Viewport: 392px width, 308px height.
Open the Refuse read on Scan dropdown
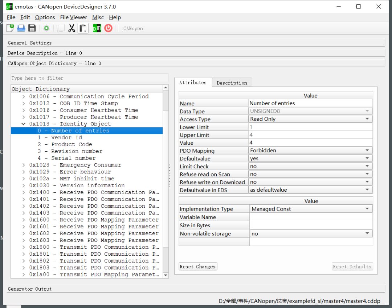(x=311, y=174)
